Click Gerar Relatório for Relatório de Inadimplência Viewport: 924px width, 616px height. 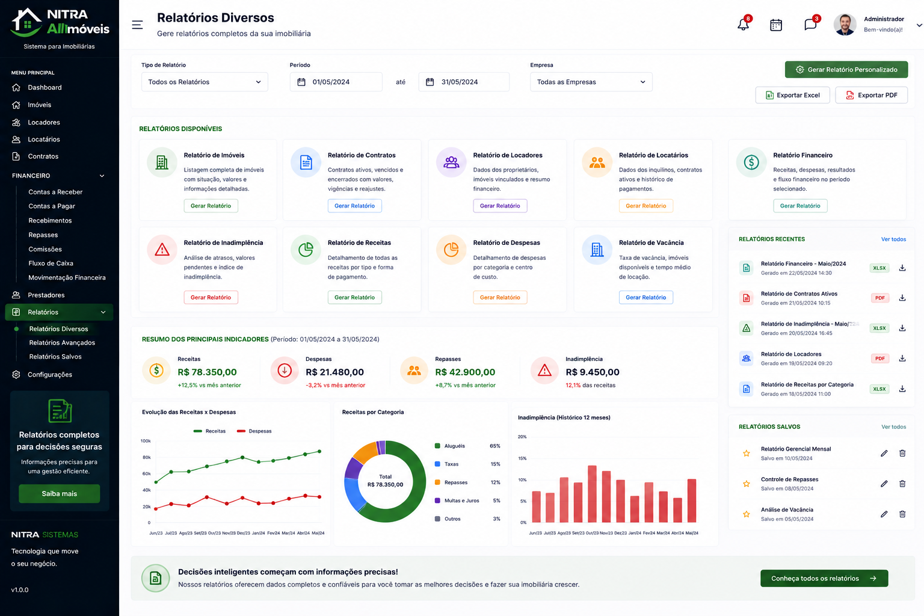pos(211,297)
